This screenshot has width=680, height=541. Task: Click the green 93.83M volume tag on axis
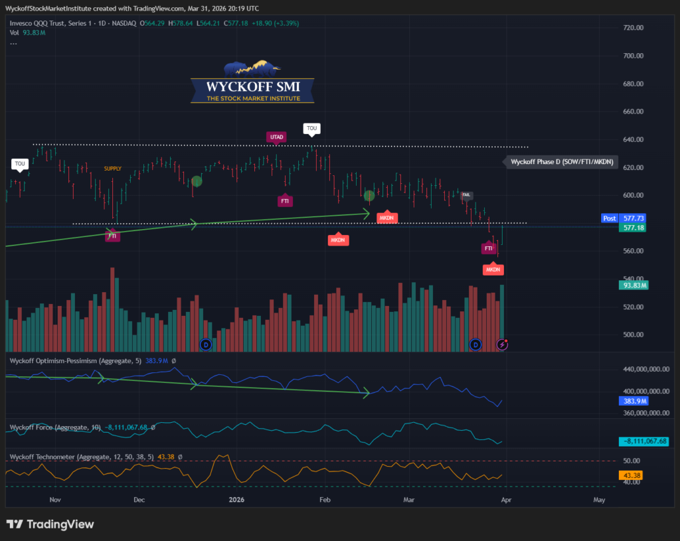[634, 285]
